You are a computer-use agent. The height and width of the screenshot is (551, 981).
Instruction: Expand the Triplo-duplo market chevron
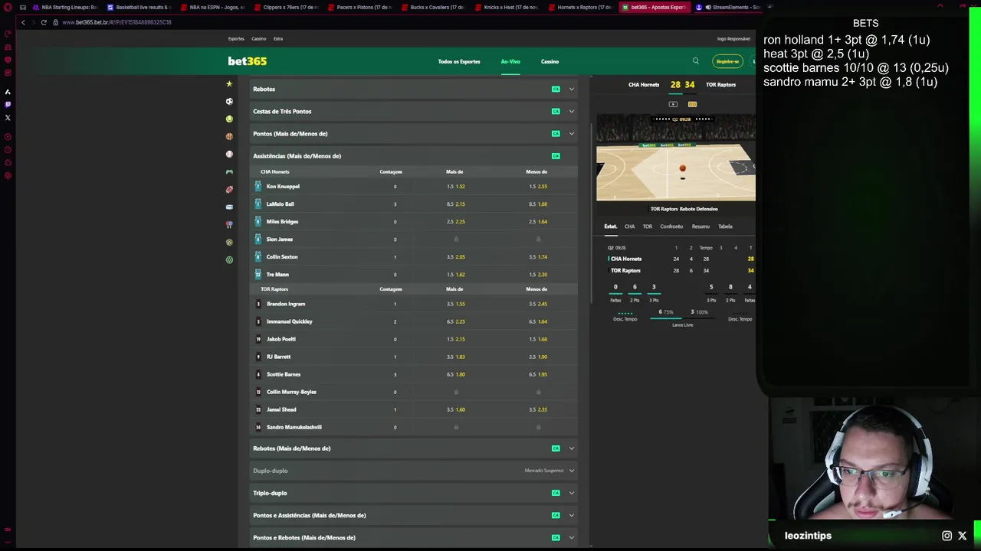click(571, 493)
